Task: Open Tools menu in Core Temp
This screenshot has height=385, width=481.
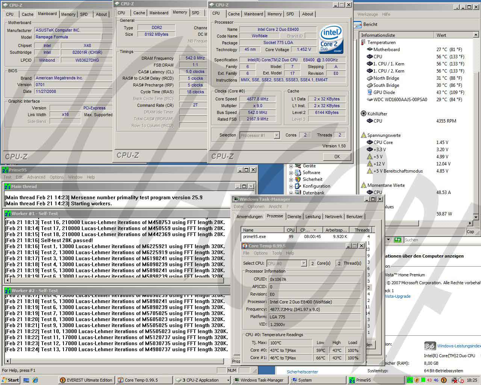Action: (277, 253)
